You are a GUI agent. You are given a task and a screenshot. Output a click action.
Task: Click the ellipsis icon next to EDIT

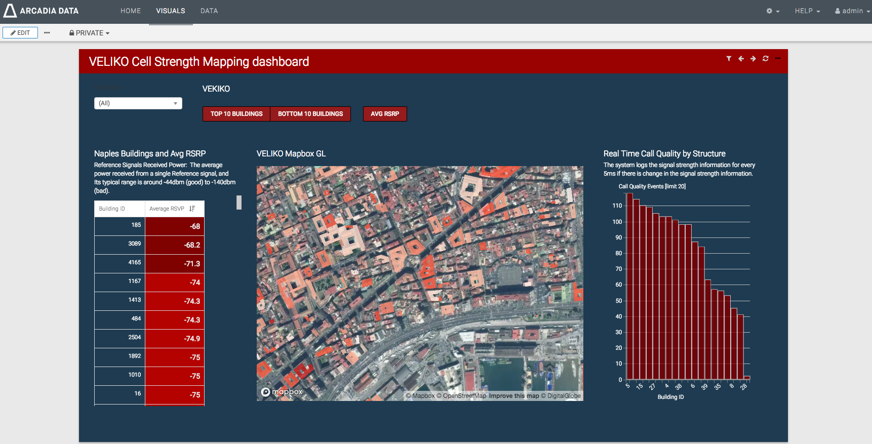click(47, 33)
